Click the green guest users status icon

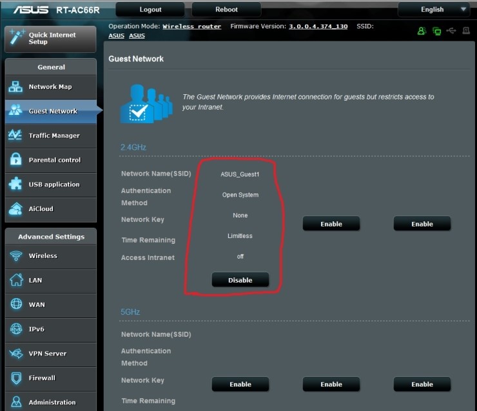coord(422,30)
